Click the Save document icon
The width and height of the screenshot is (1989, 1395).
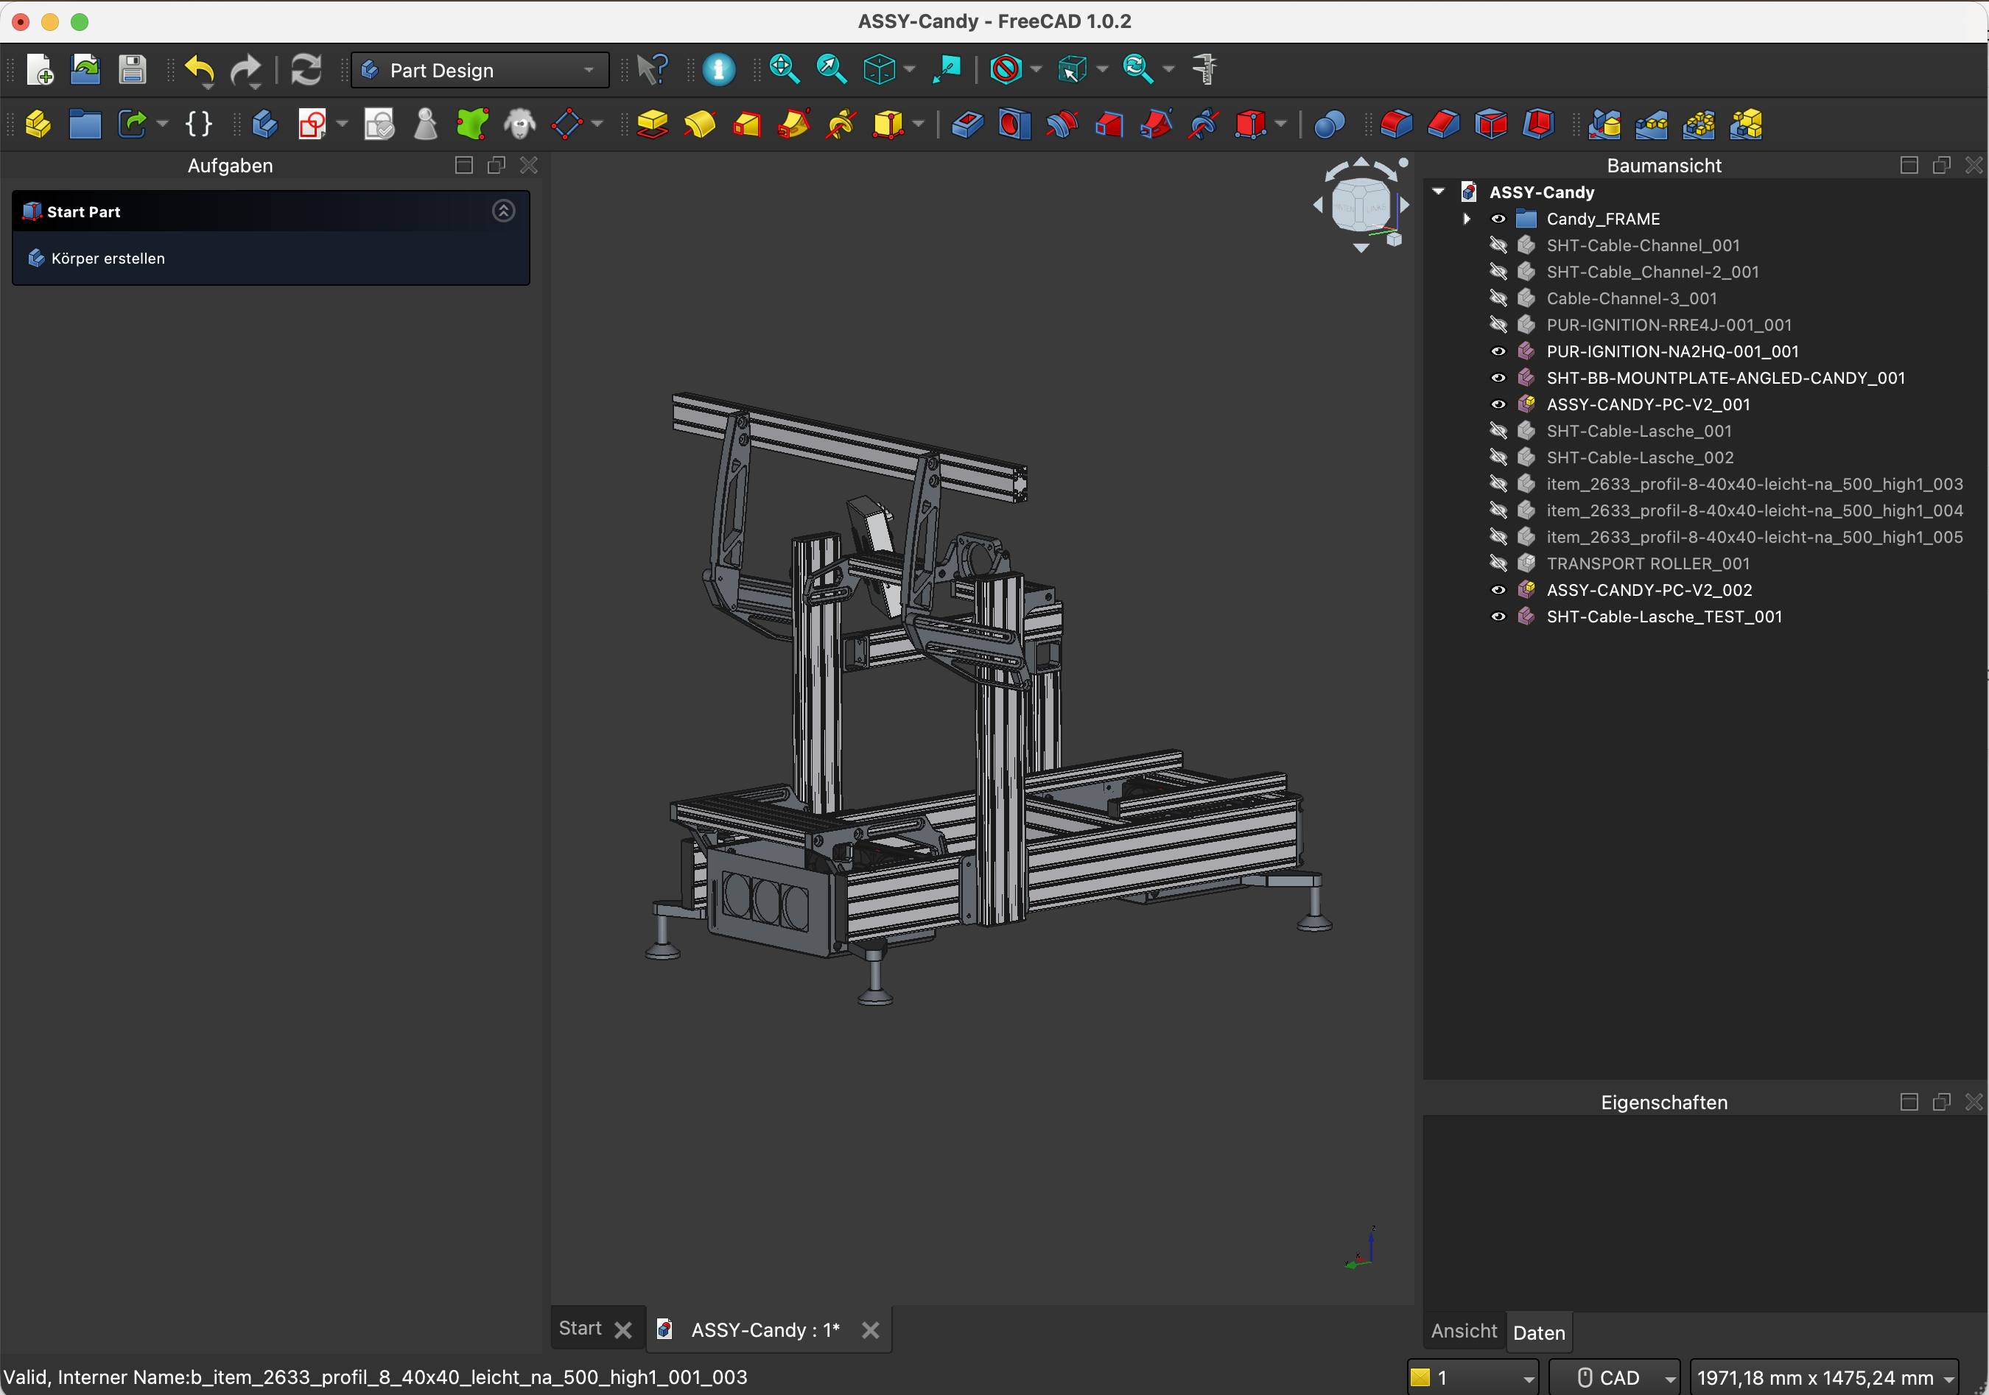[132, 69]
